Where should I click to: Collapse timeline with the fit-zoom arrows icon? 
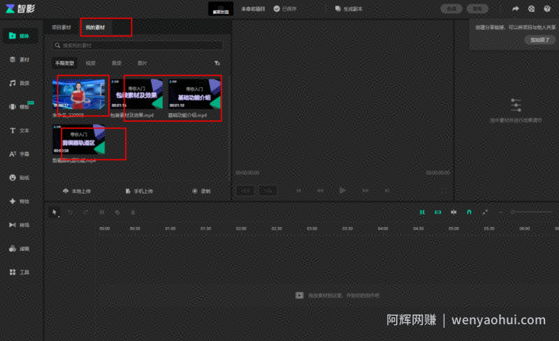(485, 212)
